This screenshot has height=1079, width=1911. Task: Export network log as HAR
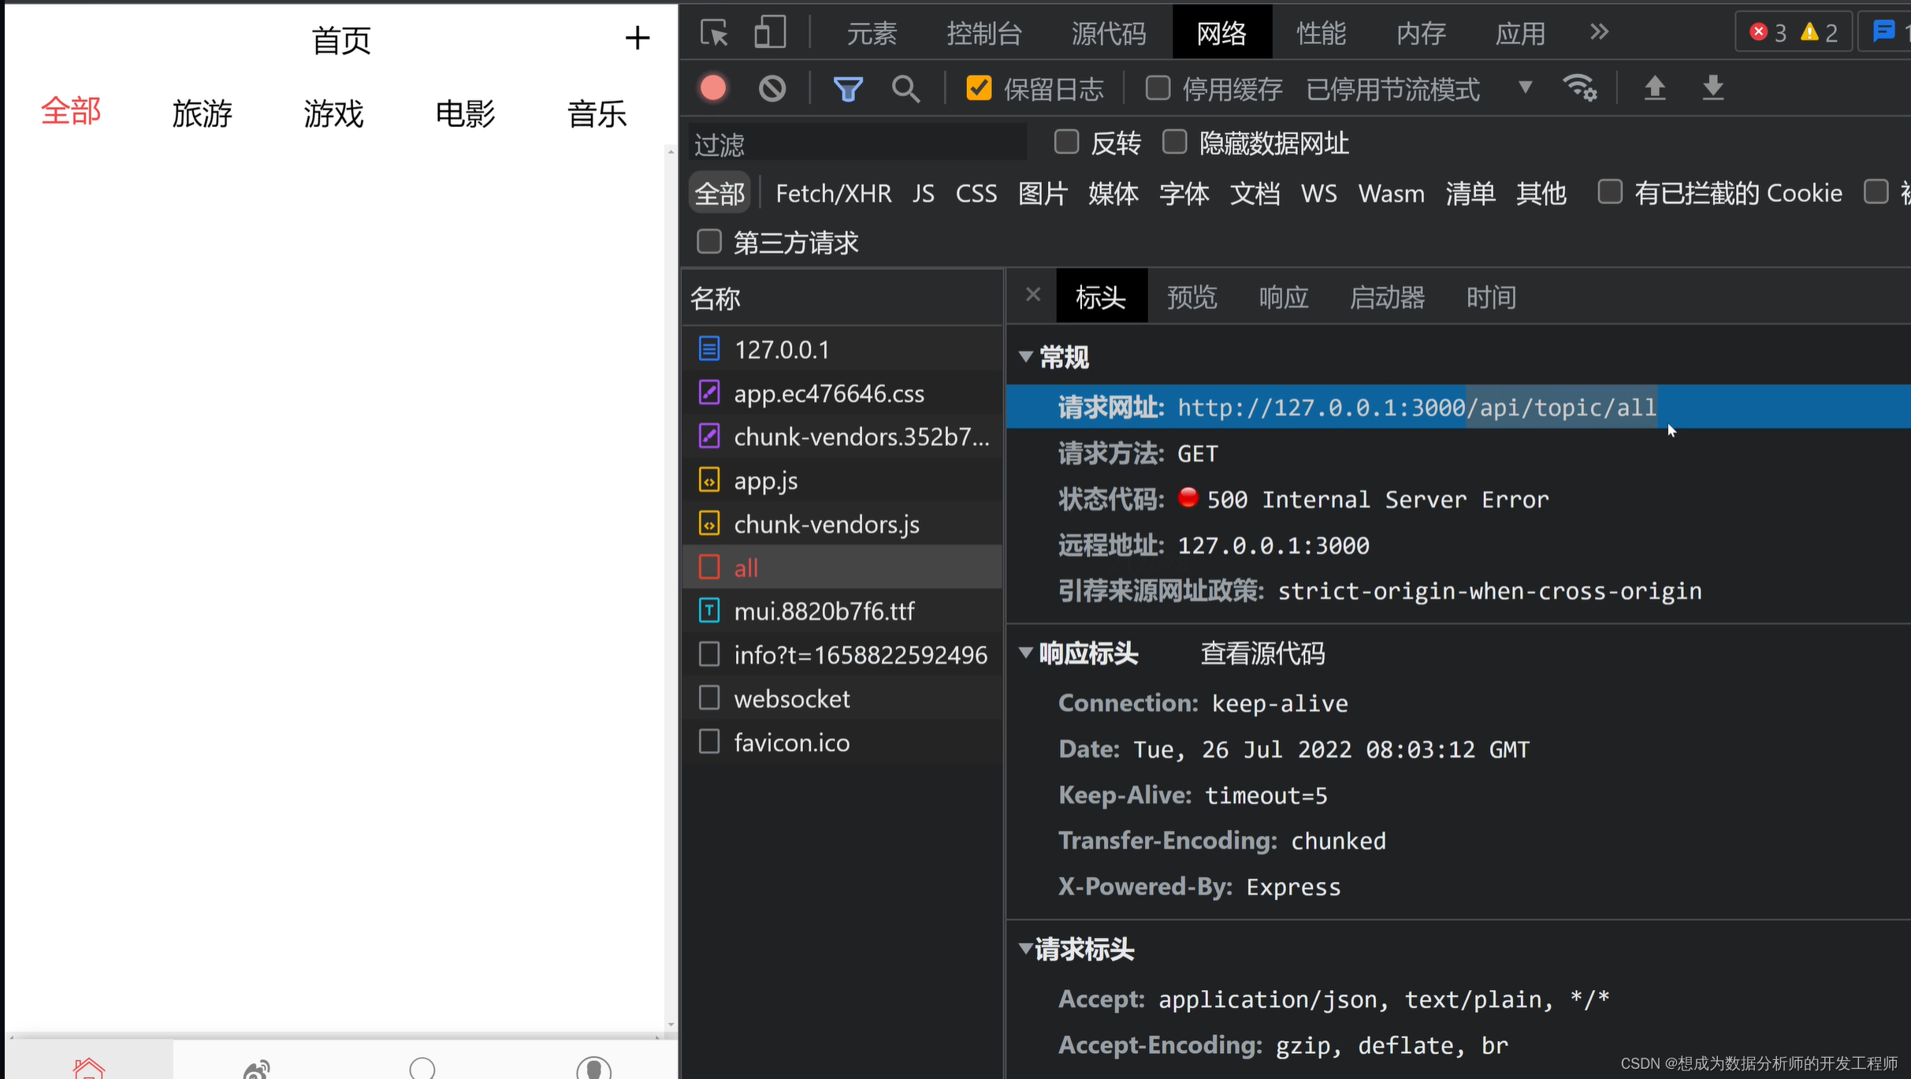click(1712, 88)
